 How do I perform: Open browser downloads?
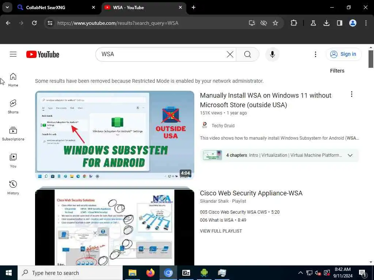(x=326, y=23)
